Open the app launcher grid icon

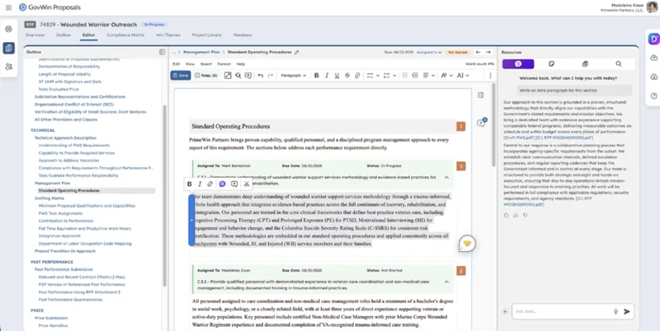pyautogui.click(x=8, y=7)
